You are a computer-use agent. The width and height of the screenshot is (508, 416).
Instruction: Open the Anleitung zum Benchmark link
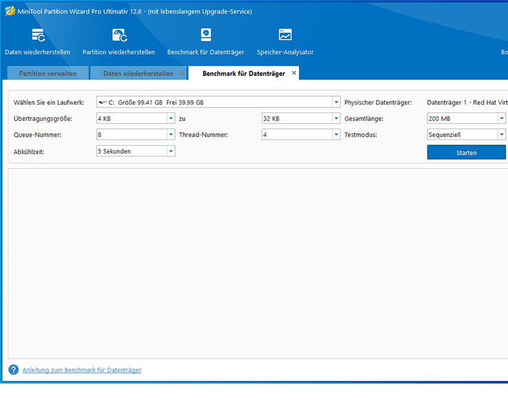[82, 370]
